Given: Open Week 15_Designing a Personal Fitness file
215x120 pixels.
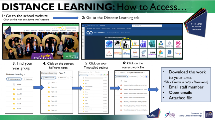Looking at the screenshot, I should click(135, 106).
